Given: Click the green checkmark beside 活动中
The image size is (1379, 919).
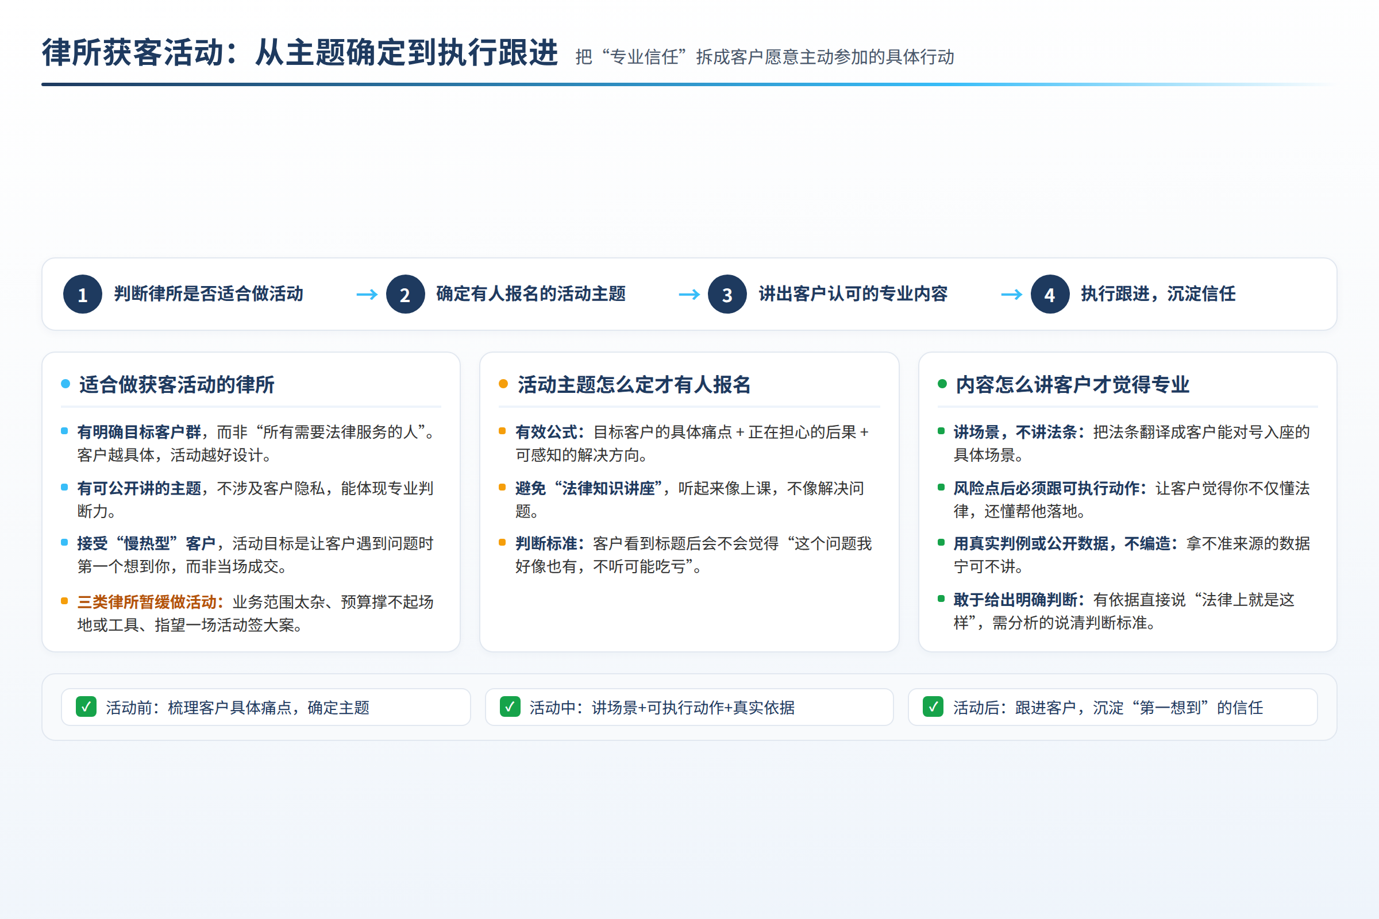Looking at the screenshot, I should pyautogui.click(x=510, y=707).
